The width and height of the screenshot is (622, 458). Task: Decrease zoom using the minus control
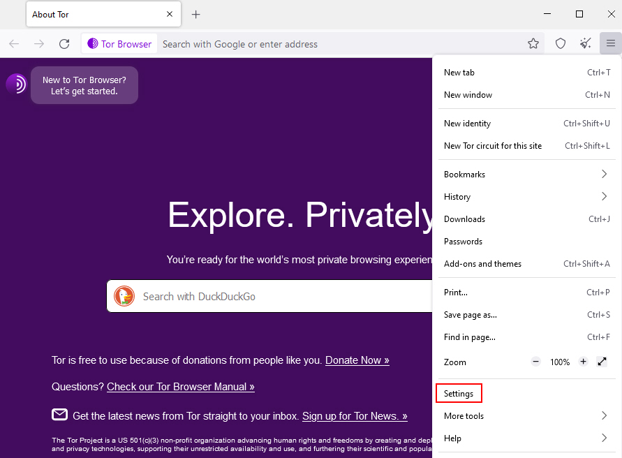[x=535, y=362]
